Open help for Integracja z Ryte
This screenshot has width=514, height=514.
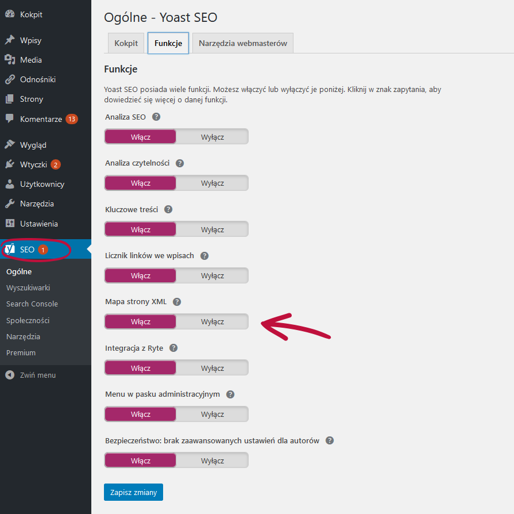coord(173,348)
